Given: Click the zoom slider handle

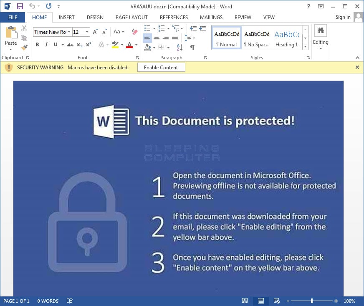Looking at the screenshot, I should [311, 301].
